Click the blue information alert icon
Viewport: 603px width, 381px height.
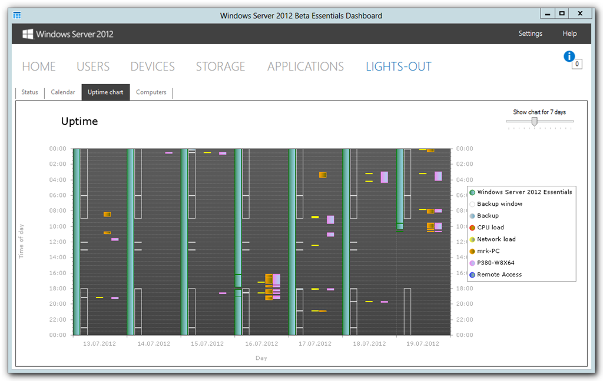tap(569, 56)
